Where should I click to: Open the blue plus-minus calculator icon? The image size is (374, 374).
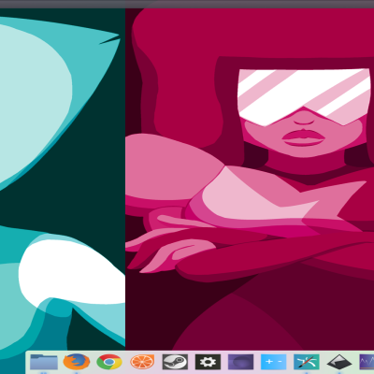[x=273, y=362]
